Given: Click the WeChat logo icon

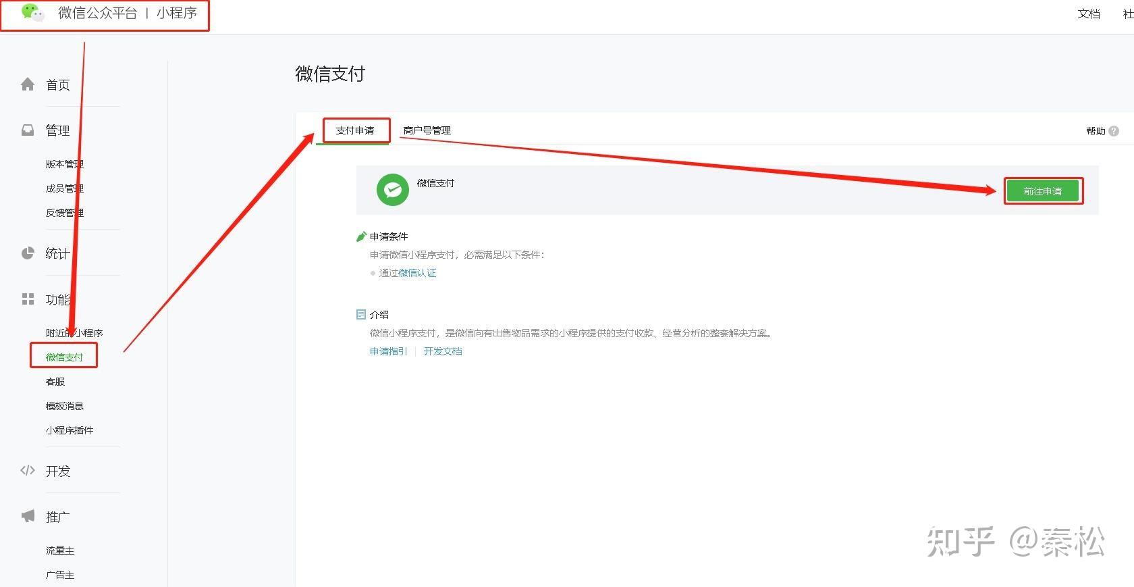Looking at the screenshot, I should [32, 12].
